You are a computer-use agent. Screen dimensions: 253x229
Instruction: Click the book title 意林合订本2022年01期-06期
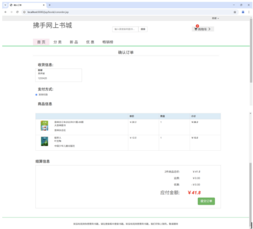coord(69,122)
